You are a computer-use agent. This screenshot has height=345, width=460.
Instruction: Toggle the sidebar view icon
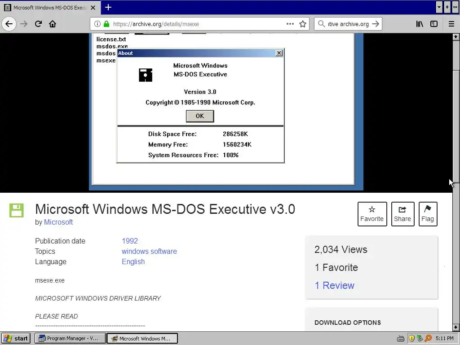(434, 24)
